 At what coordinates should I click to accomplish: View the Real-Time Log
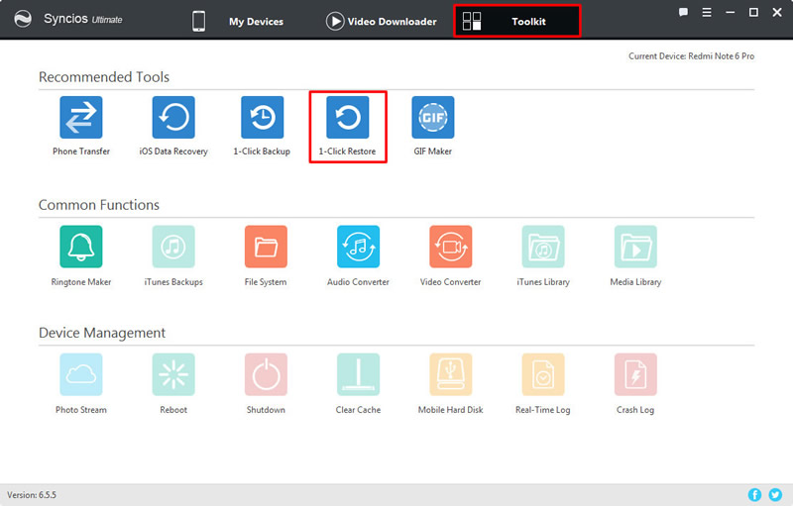pos(543,374)
